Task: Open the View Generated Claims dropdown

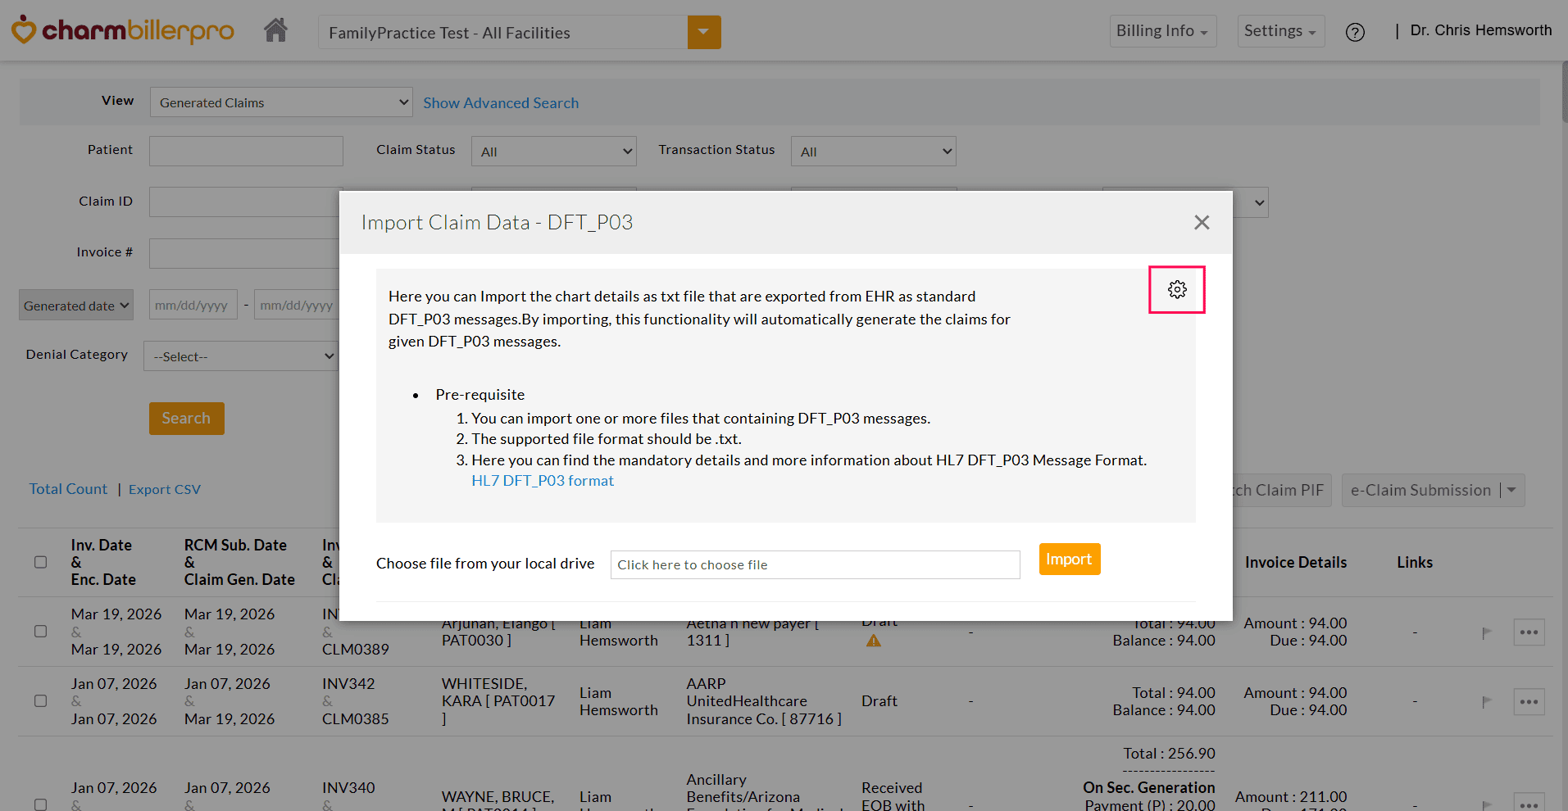Action: (x=281, y=102)
